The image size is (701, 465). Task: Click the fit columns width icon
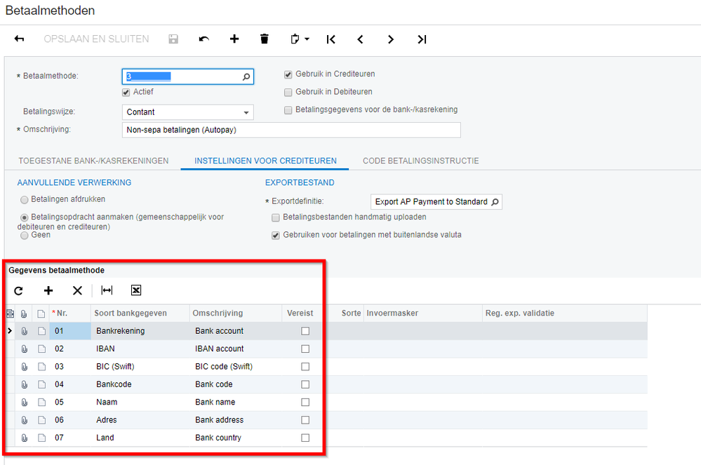pyautogui.click(x=107, y=291)
